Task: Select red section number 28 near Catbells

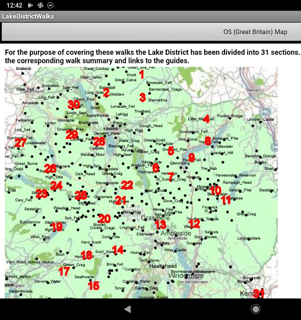Action: (99, 141)
